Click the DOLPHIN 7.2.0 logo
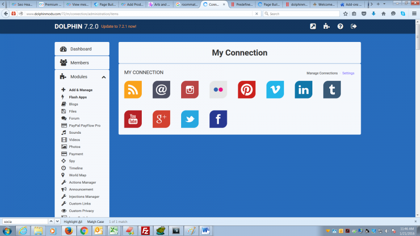Screen dimensions: 420x236 76,27
